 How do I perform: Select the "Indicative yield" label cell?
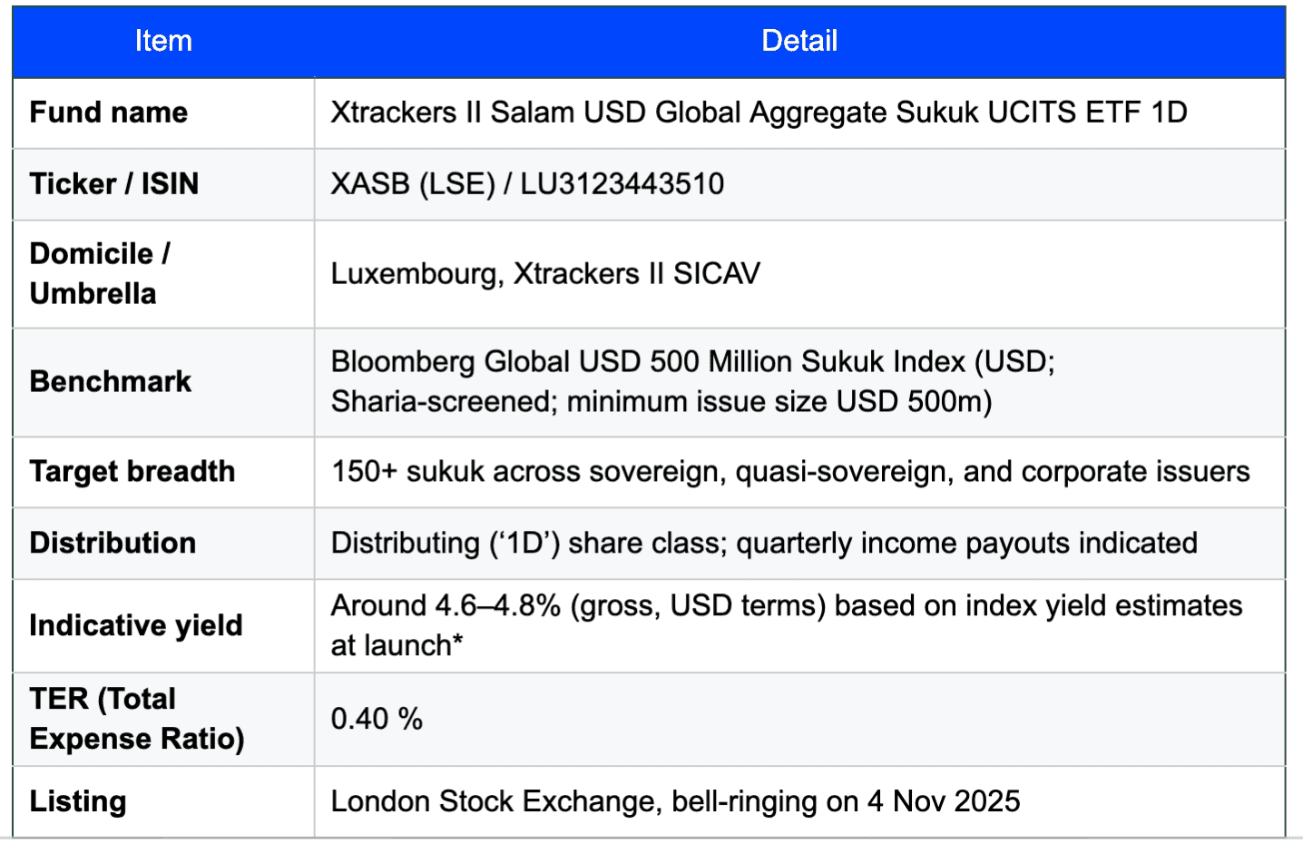coord(136,625)
